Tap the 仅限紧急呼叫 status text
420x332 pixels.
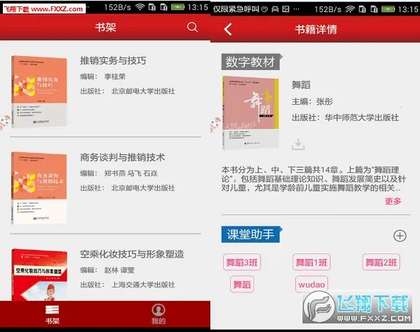pos(236,9)
